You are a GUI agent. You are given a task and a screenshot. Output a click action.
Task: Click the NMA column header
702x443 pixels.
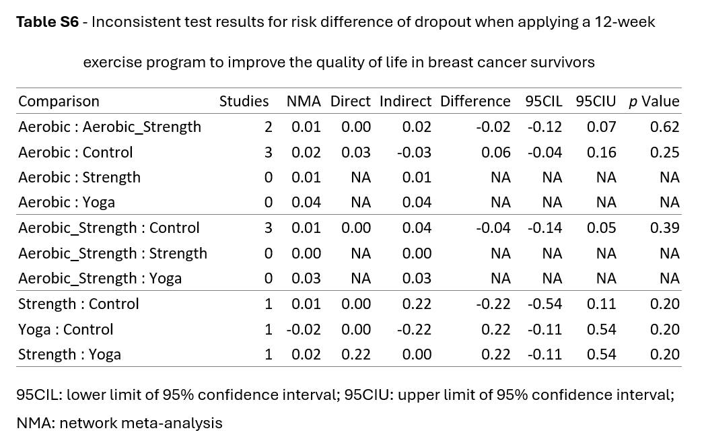pos(304,101)
